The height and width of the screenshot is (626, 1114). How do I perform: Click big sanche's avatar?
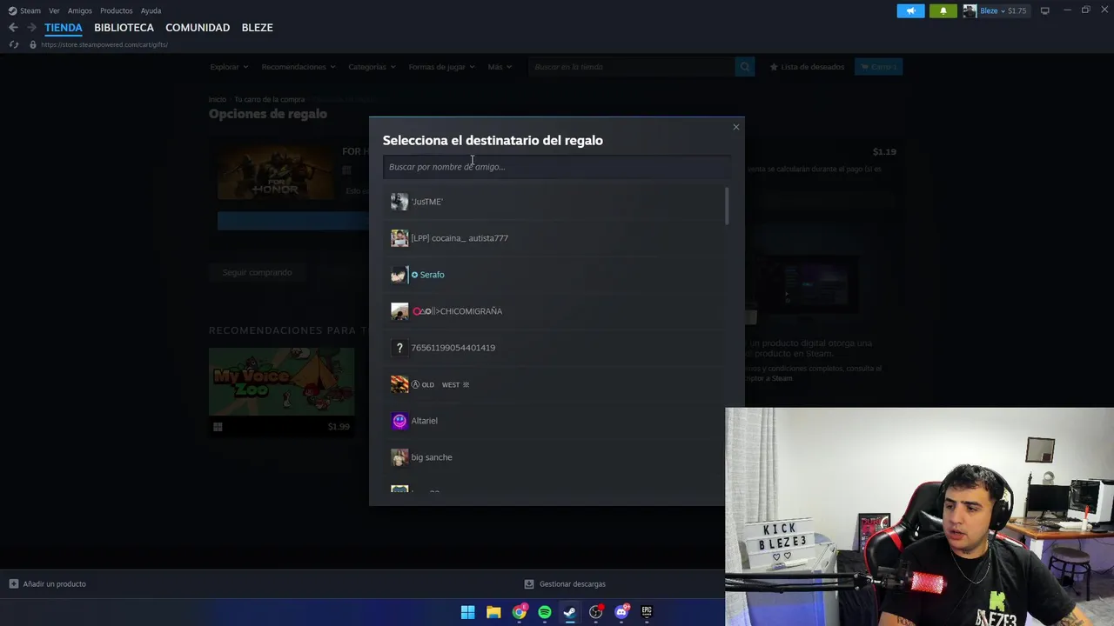tap(399, 457)
